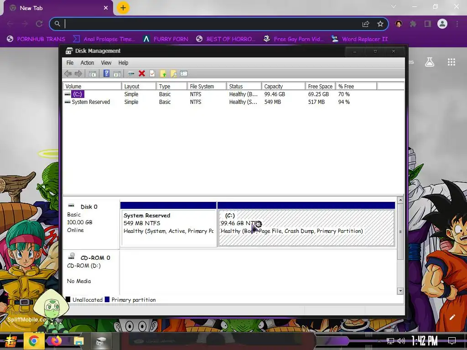Open a new tab with the plus button
This screenshot has width=467, height=350.
point(123,8)
